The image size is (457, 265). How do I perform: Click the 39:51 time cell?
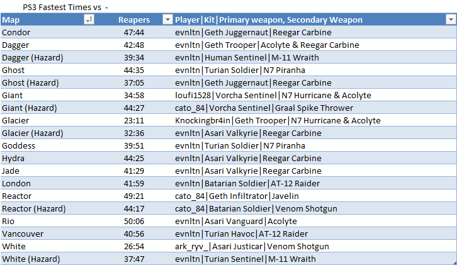(134, 145)
